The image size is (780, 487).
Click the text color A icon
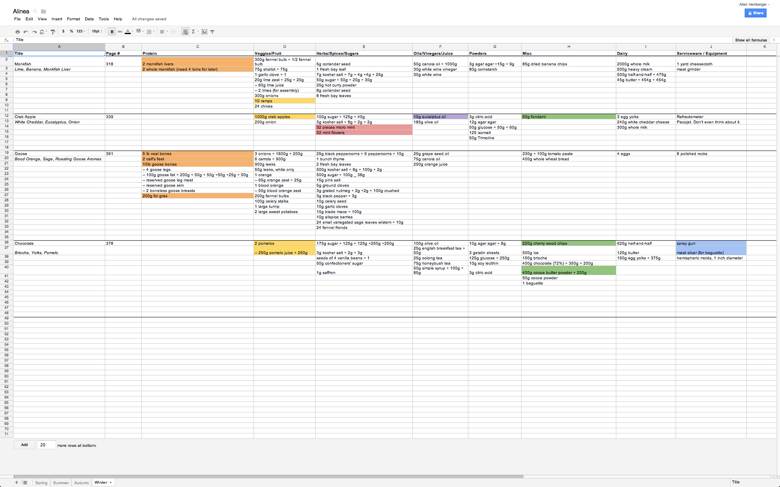tap(128, 31)
